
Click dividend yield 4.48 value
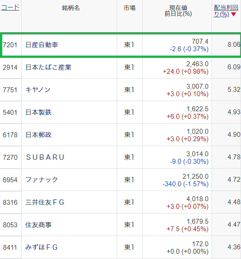[234, 202]
